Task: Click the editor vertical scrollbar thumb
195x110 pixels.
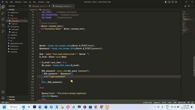Action: click(x=194, y=66)
